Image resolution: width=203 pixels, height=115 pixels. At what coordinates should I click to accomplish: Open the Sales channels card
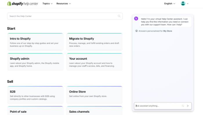(94, 111)
